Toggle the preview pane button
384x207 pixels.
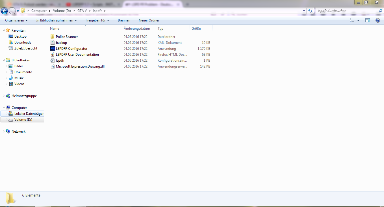click(368, 20)
